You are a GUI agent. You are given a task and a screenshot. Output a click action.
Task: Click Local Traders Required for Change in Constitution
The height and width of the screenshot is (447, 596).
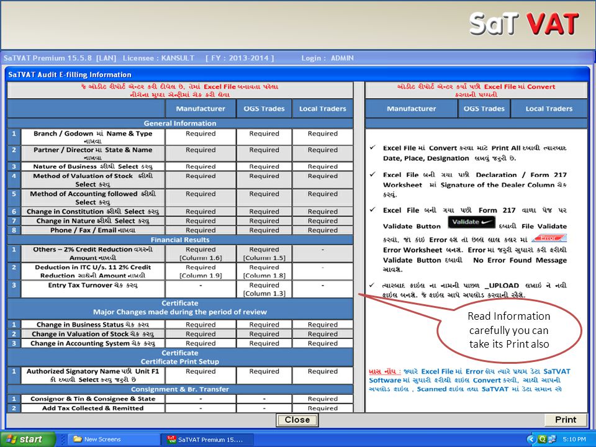click(323, 211)
